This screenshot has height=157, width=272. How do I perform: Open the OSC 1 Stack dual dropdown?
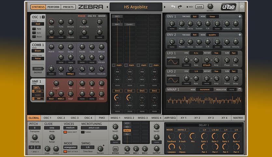(38, 24)
